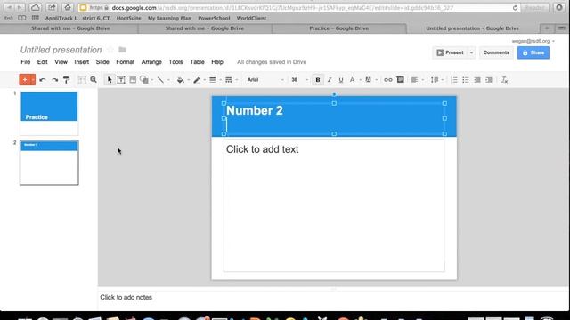The image size is (570, 320).
Task: Click the Clear formatting icon
Action: pos(504,80)
